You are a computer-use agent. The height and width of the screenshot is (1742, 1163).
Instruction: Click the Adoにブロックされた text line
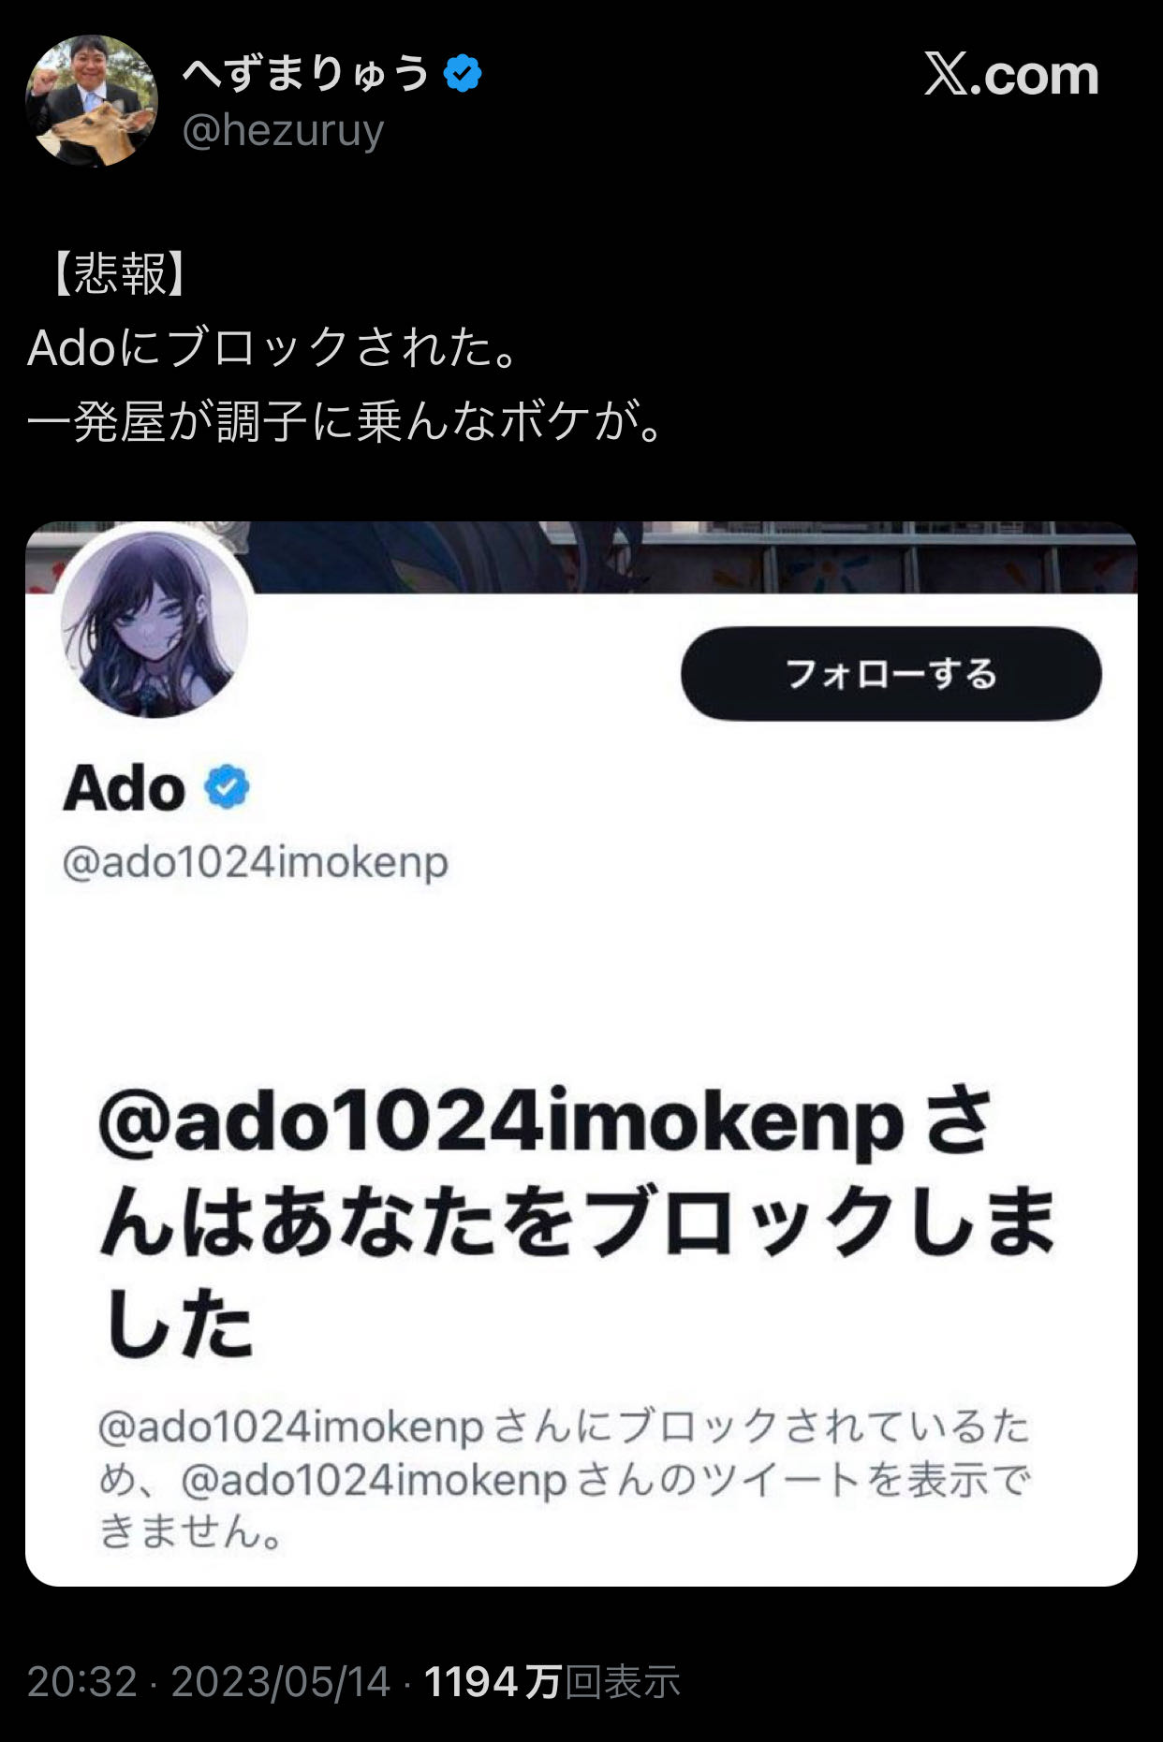tap(275, 347)
